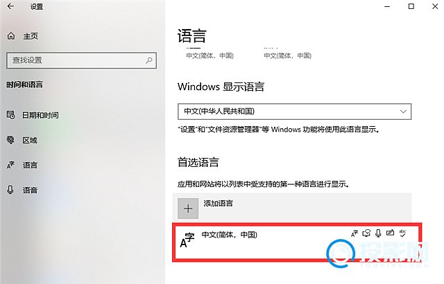444x284 pixels.
Task: Open the 主页 home icon
Action: point(11,36)
